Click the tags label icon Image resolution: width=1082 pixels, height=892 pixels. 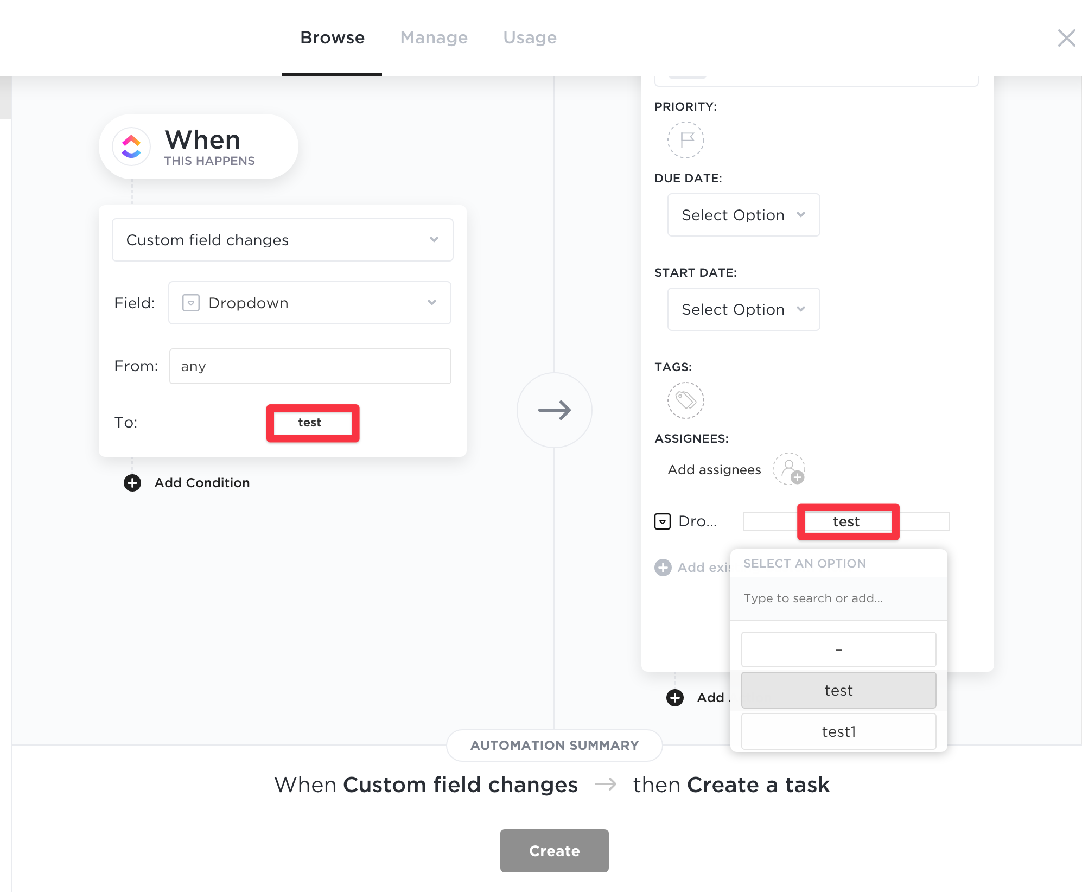tap(686, 400)
